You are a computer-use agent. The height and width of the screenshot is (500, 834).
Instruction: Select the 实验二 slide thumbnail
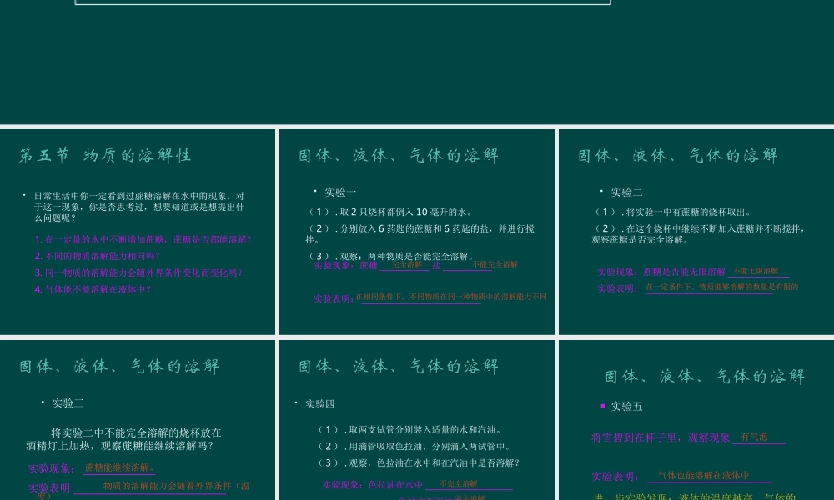[x=696, y=231]
